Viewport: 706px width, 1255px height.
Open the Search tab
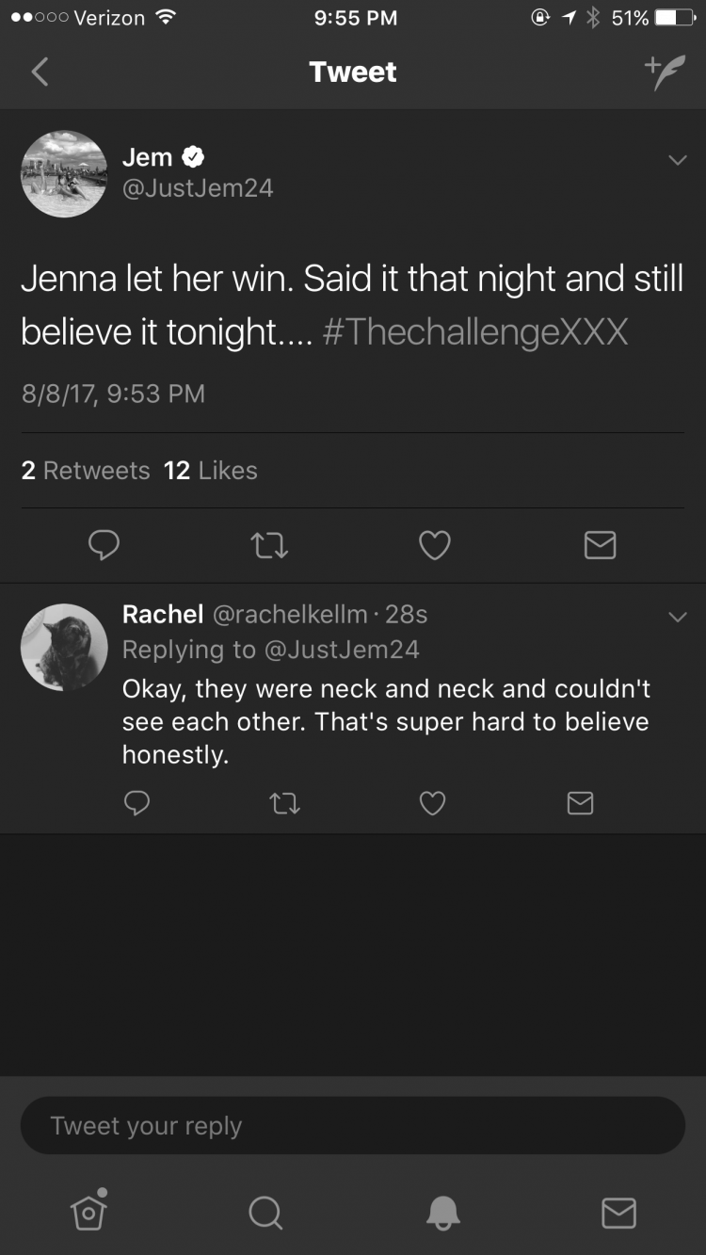click(x=265, y=1213)
